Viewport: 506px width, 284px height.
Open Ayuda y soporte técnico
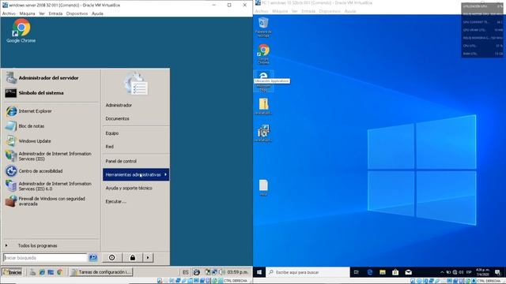[129, 188]
